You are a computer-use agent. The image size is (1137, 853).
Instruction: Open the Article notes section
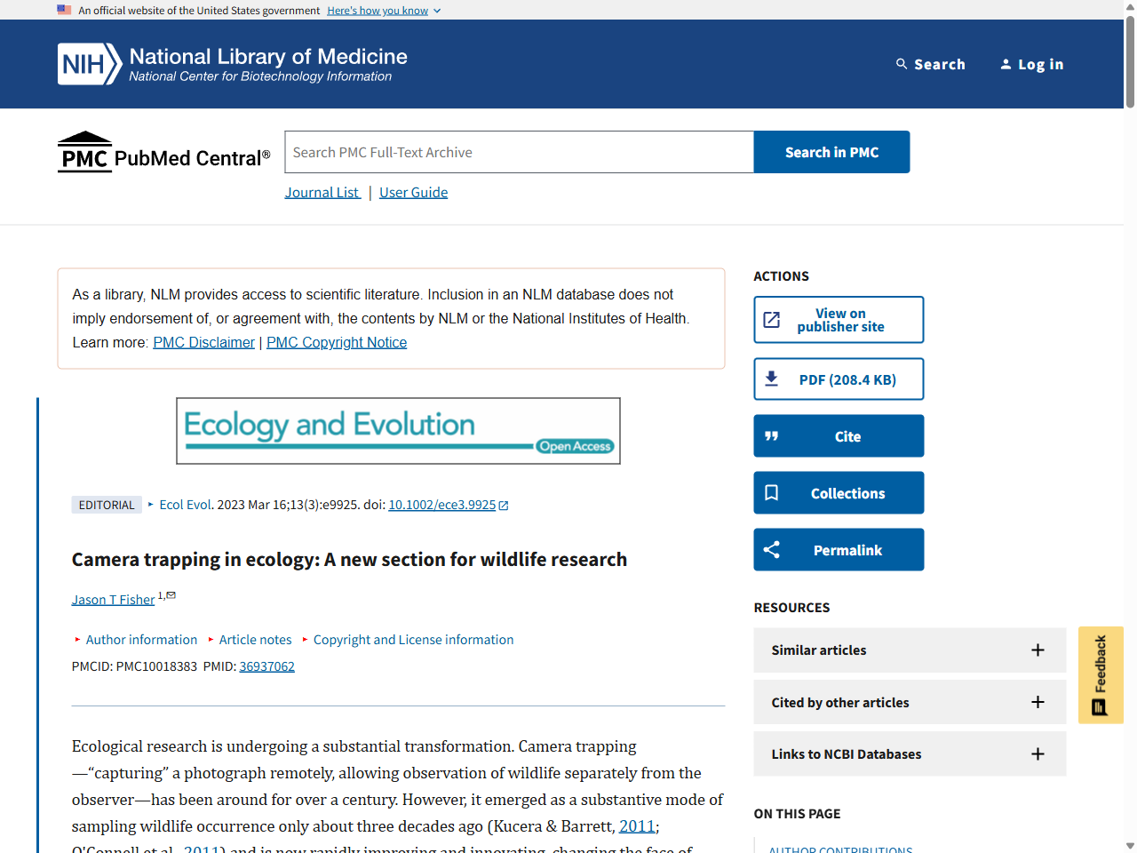coord(255,639)
